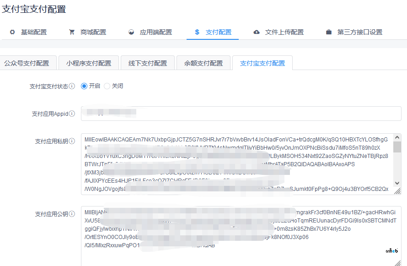This screenshot has height=266, width=407.
Task: Click private key scrollbar up arrow
Action: tap(397, 137)
